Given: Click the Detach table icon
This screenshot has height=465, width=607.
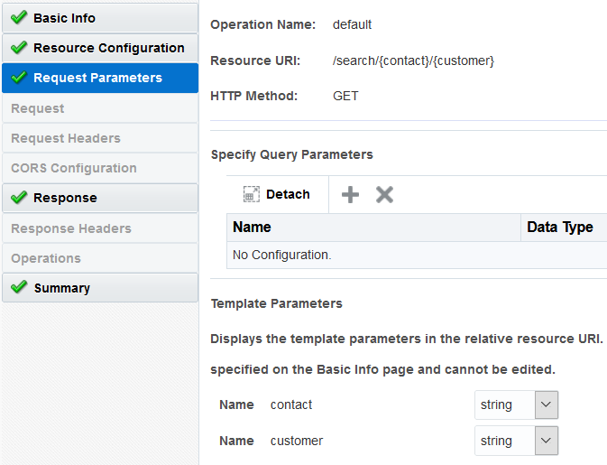Looking at the screenshot, I should point(252,195).
